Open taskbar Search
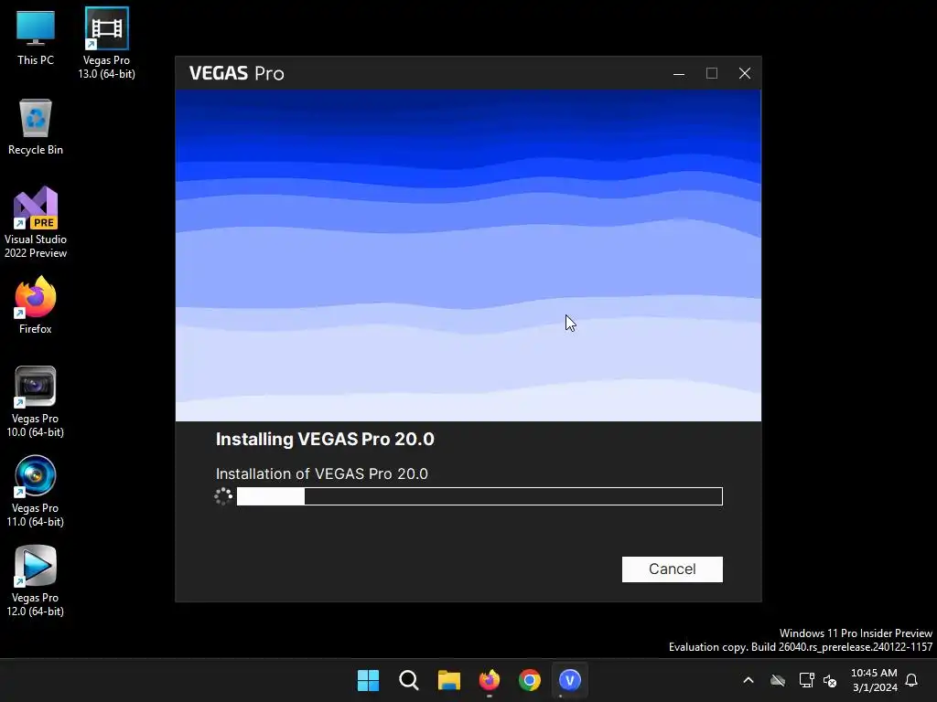The image size is (937, 702). [x=409, y=680]
